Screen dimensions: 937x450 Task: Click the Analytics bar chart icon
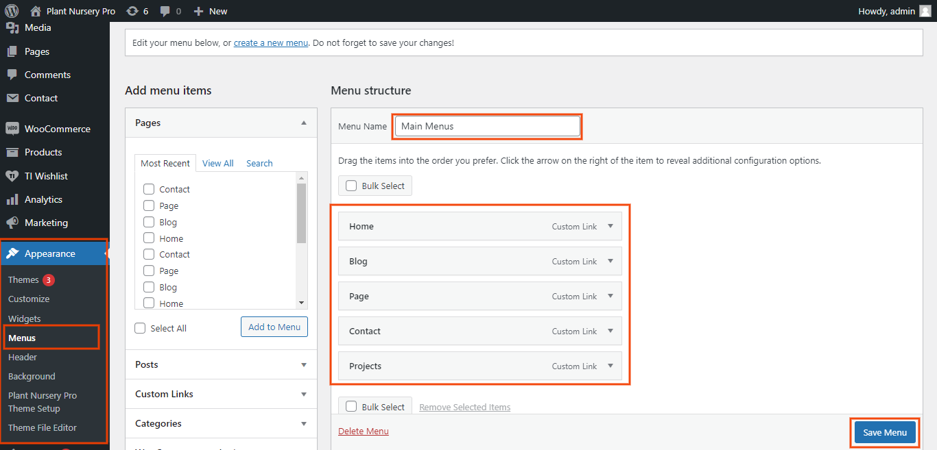12,199
